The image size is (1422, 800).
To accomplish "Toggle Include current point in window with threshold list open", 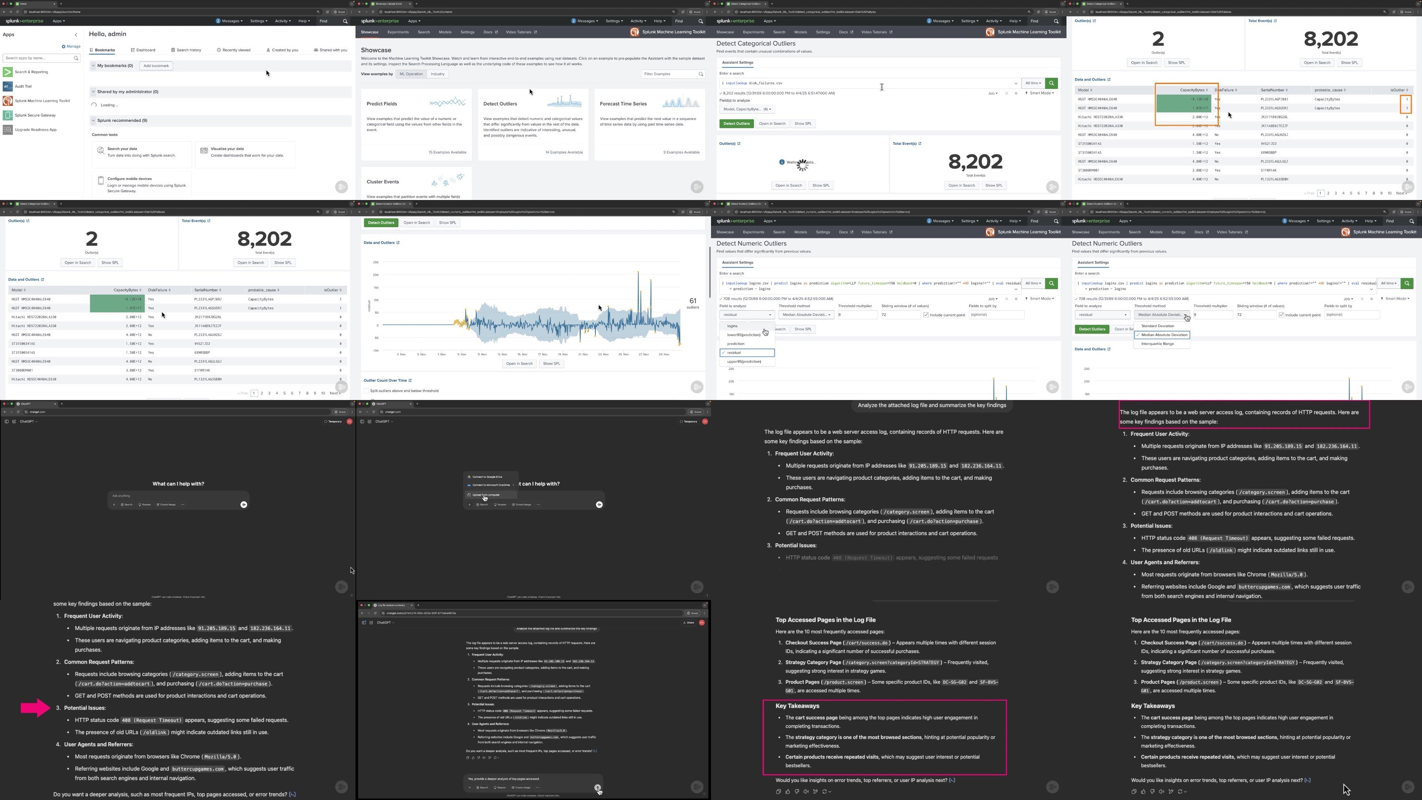I will pyautogui.click(x=1281, y=315).
